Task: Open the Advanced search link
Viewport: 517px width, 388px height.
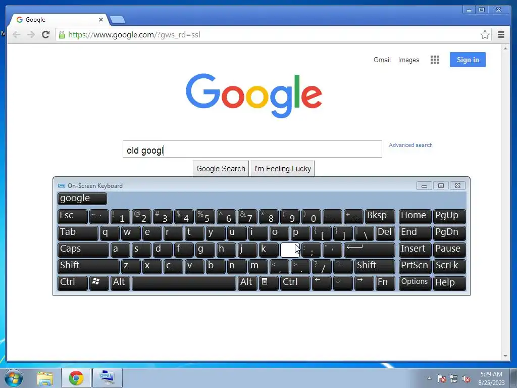Action: (x=410, y=145)
